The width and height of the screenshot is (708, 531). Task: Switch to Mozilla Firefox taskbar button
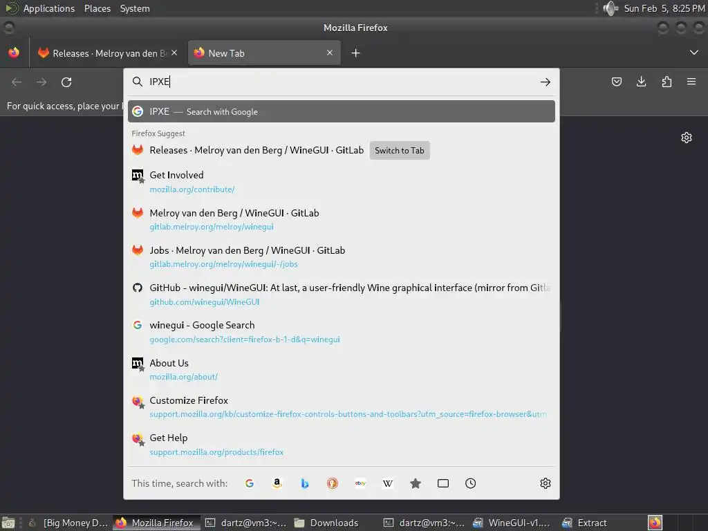point(156,523)
